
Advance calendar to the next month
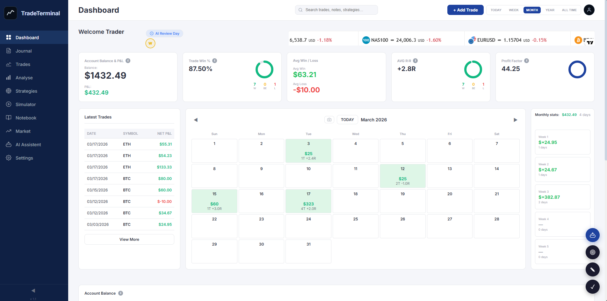(x=515, y=120)
